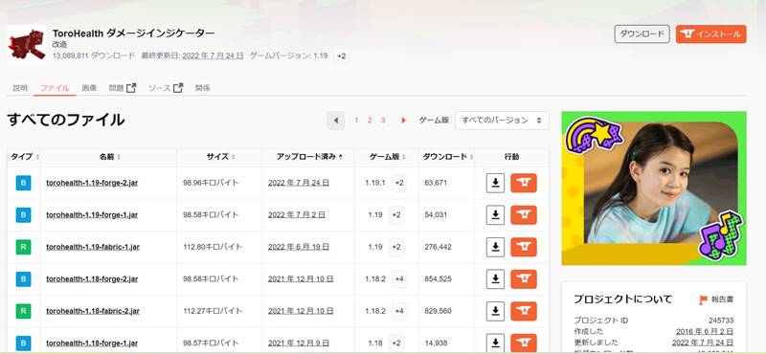Go to next page with right arrow
Viewport: 766px width, 354px height.
403,121
